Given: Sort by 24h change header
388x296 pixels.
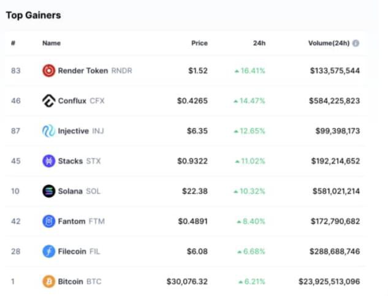Looking at the screenshot, I should (258, 44).
